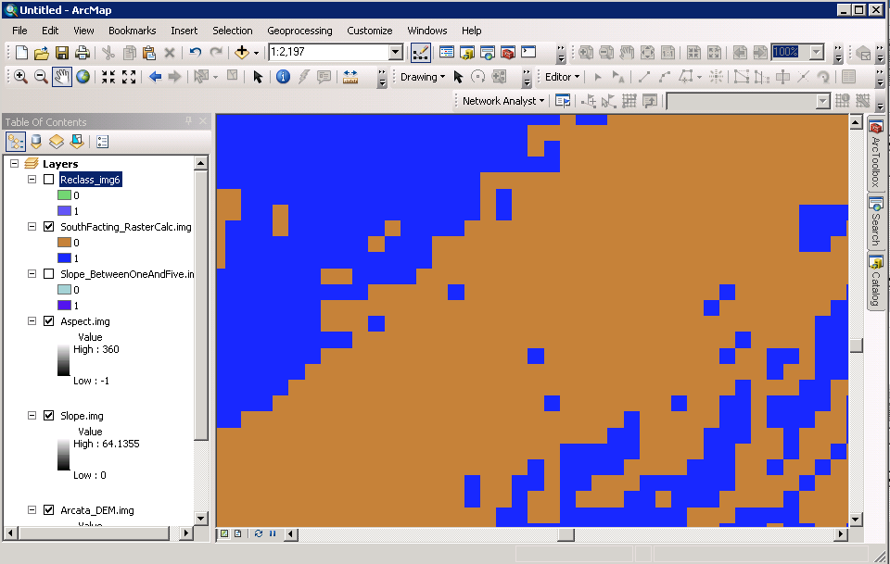Open the map scale dropdown
Image resolution: width=890 pixels, height=564 pixels.
[396, 53]
